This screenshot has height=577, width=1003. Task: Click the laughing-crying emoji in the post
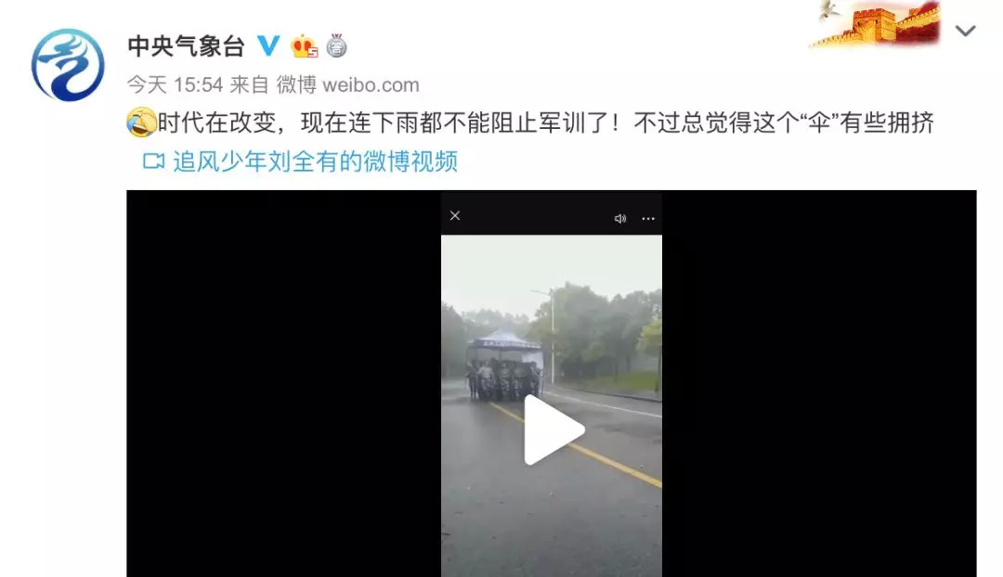coord(141,122)
